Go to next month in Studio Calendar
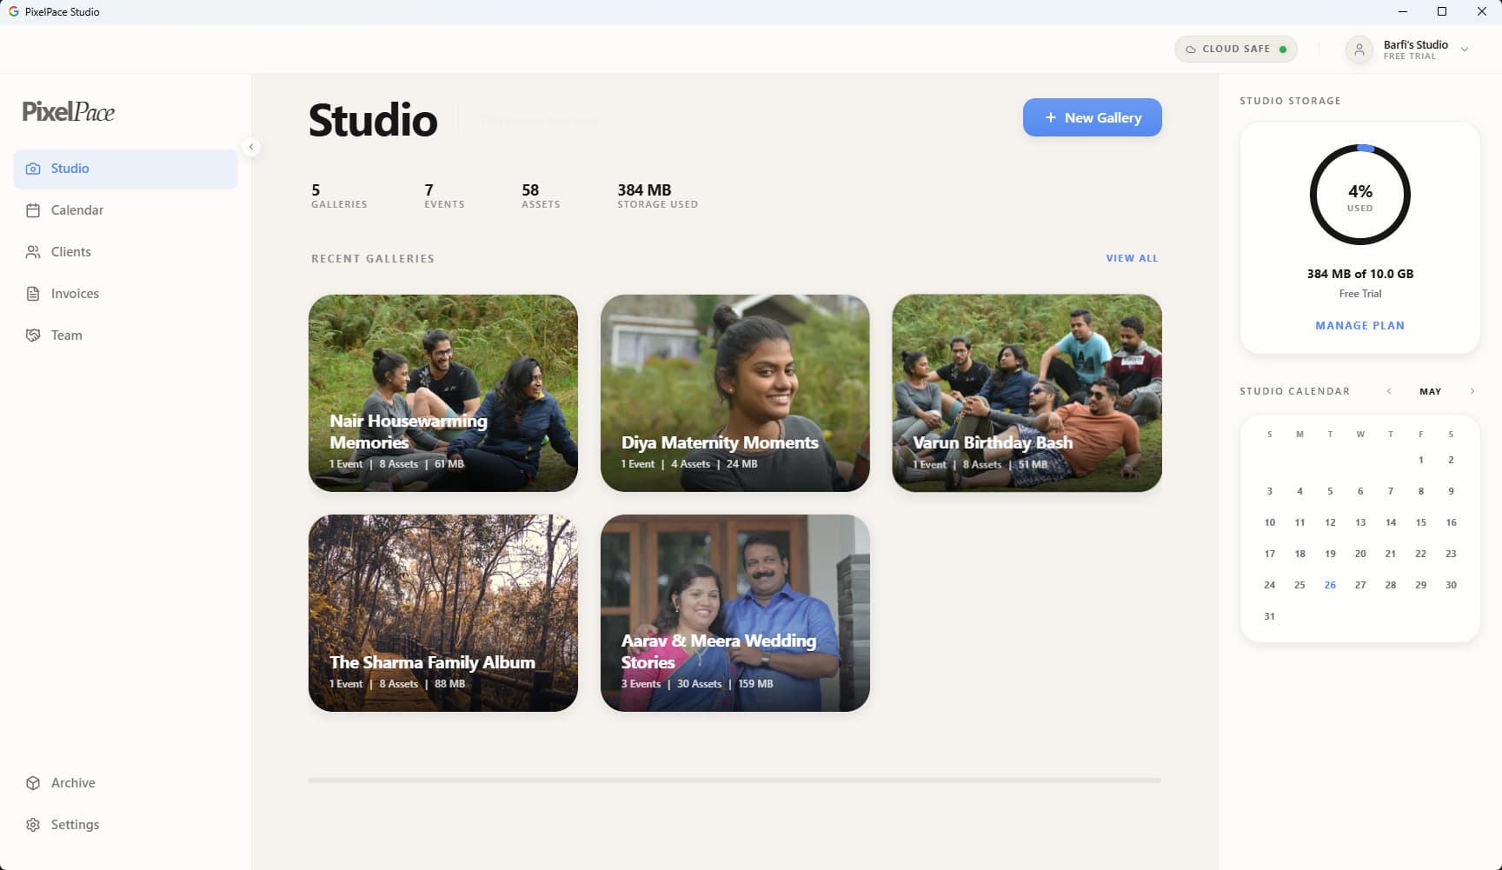The width and height of the screenshot is (1502, 870). 1472,391
